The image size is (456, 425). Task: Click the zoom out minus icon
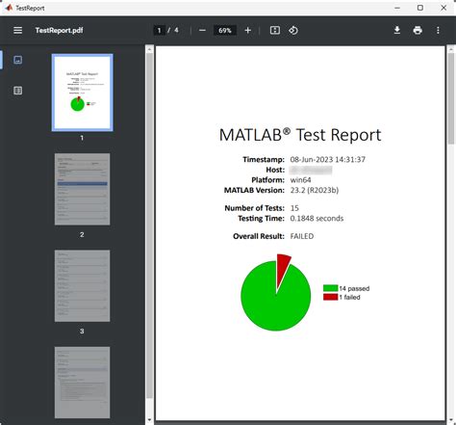pyautogui.click(x=202, y=31)
